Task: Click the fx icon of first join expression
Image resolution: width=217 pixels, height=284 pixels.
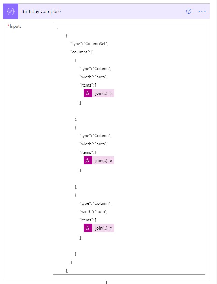Action: point(88,93)
